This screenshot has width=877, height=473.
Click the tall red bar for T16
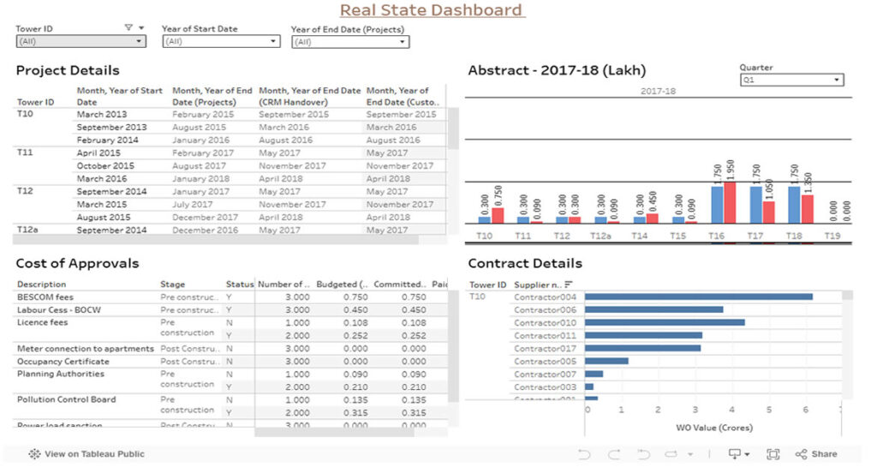click(730, 202)
